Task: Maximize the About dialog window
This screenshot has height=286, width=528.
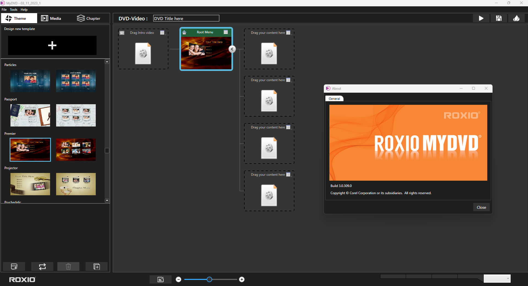Action: coord(474,88)
